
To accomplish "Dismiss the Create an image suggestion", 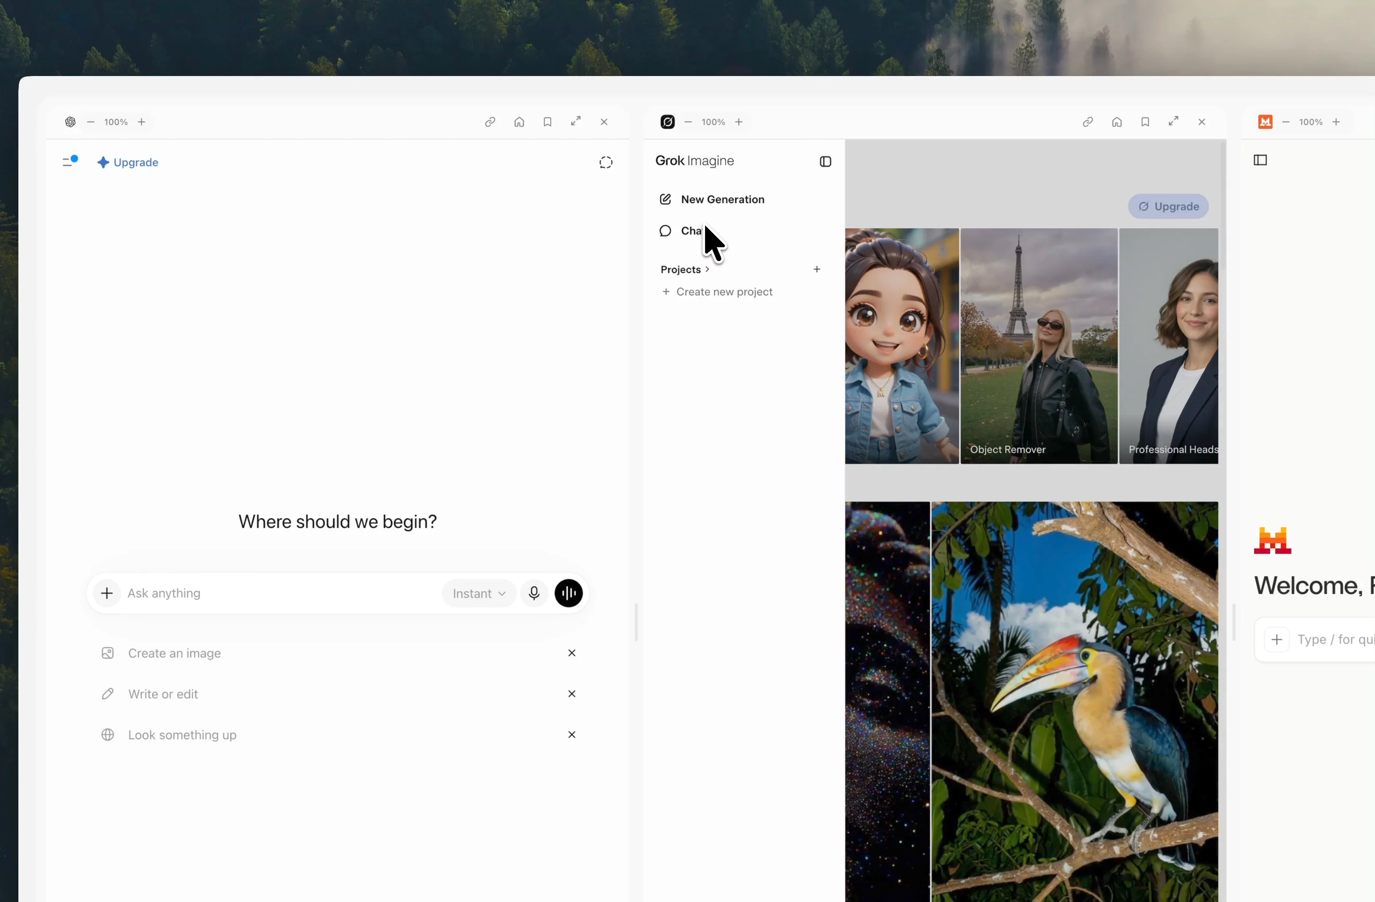I will pyautogui.click(x=572, y=653).
